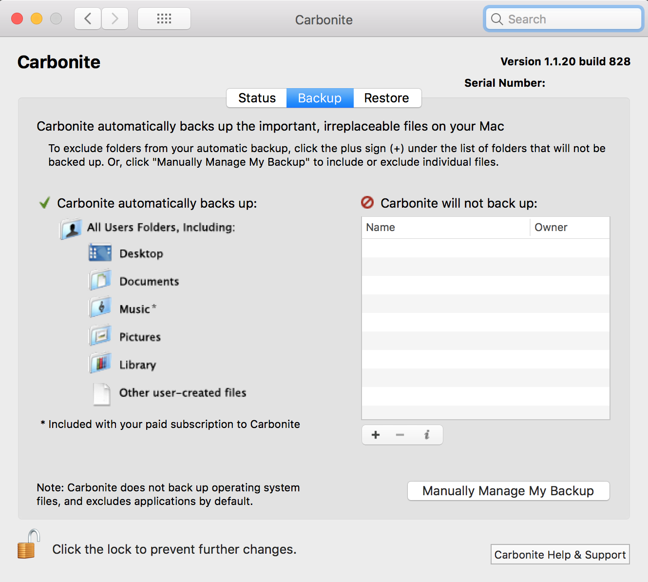Image resolution: width=648 pixels, height=582 pixels.
Task: Click Show All preferences grid icon
Action: [x=164, y=18]
